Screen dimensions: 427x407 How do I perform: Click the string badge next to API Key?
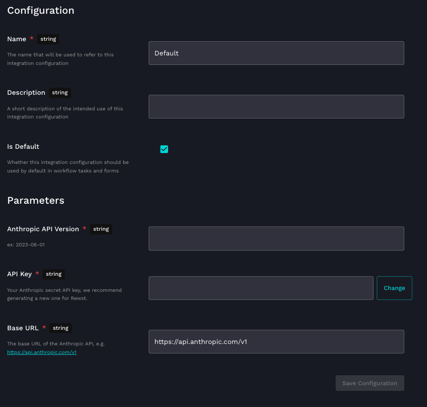tap(53, 274)
